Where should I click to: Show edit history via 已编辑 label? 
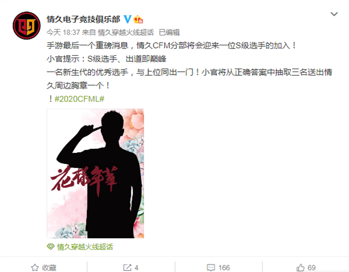(169, 33)
